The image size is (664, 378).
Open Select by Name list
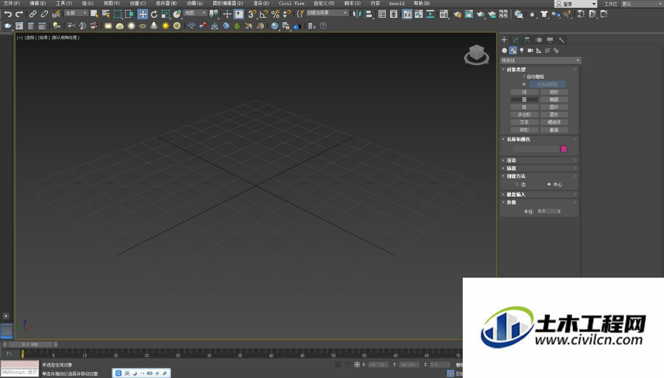click(106, 14)
